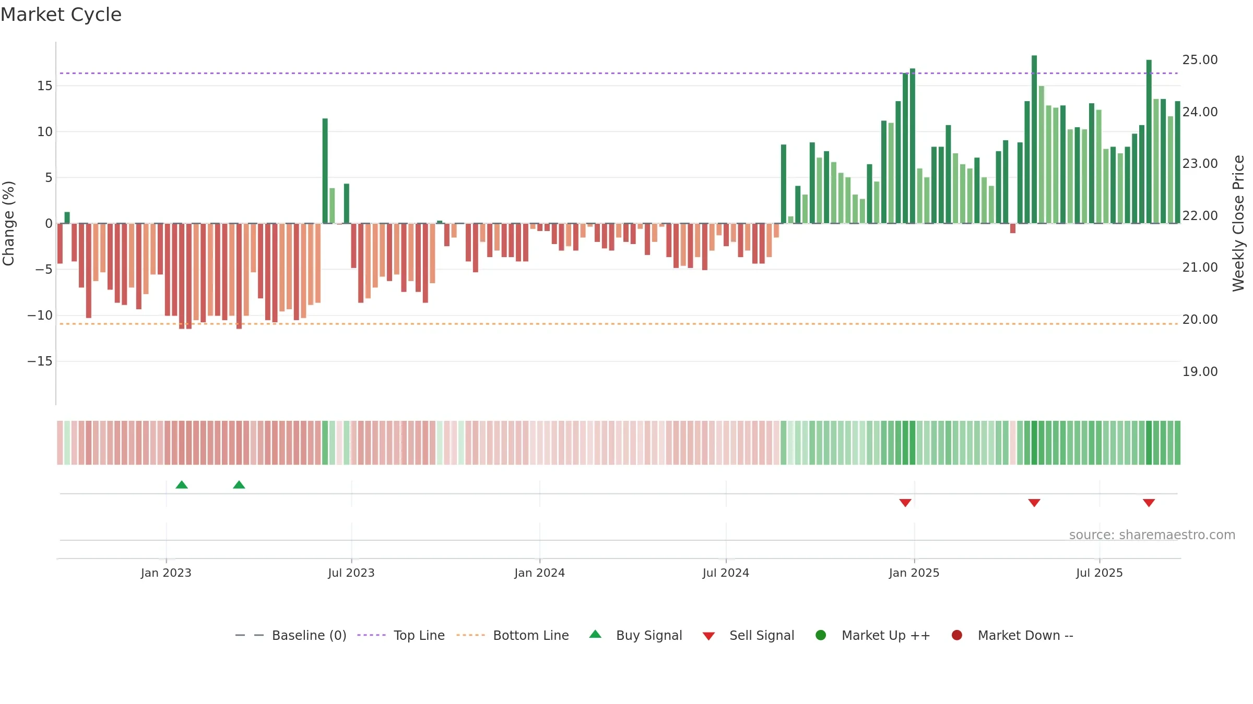
Task: Click the orange dotted Bottom Line legend sample
Action: pos(470,635)
